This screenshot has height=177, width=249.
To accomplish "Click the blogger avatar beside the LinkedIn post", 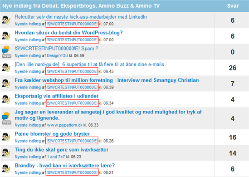I will click(x=6, y=20).
